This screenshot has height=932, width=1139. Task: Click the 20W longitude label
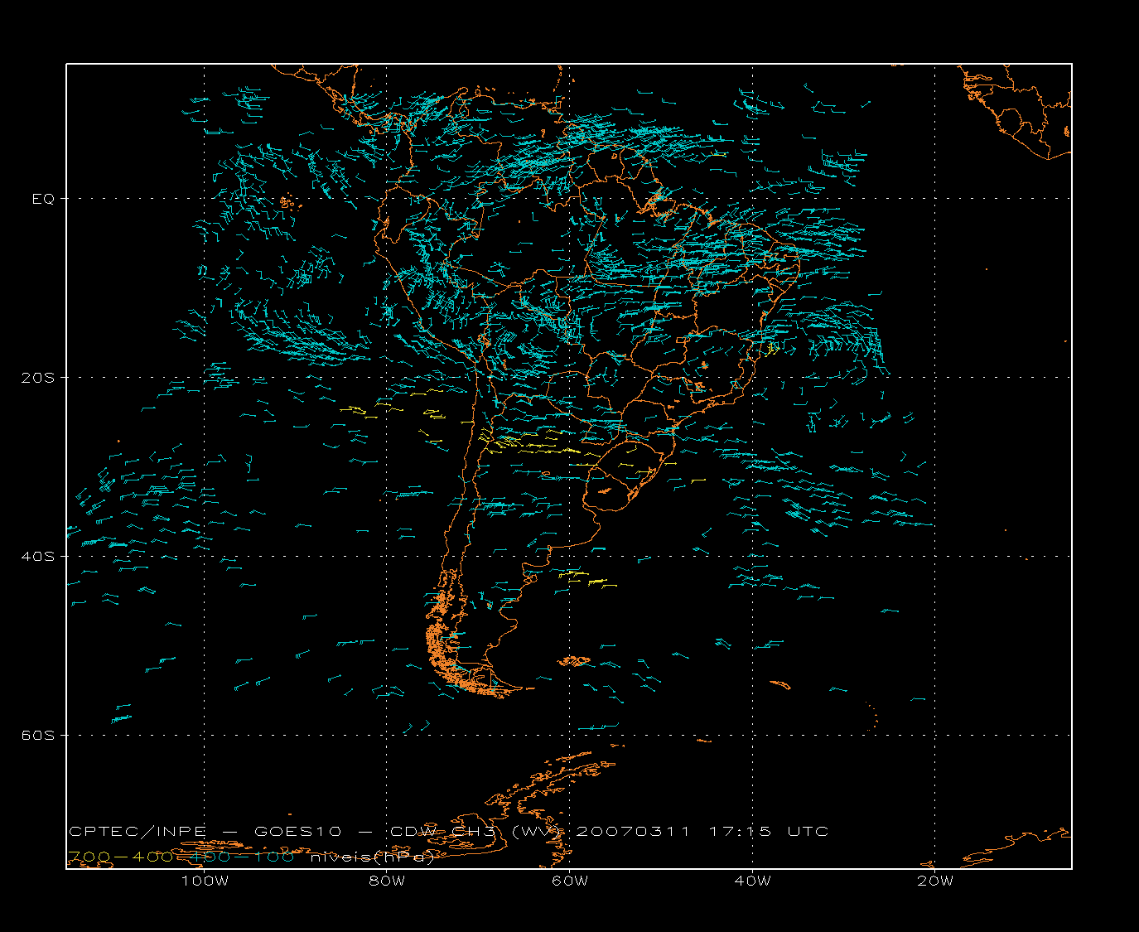coord(935,881)
